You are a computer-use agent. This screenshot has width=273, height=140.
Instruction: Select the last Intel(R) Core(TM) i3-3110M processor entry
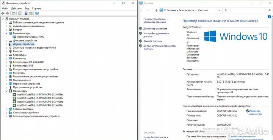(40, 105)
